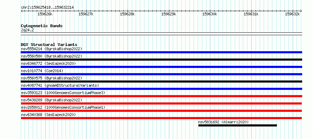The width and height of the screenshot is (312, 139).
Task: Click the nsv1010774 (Coe2014) variant bar
Action: (161, 74)
